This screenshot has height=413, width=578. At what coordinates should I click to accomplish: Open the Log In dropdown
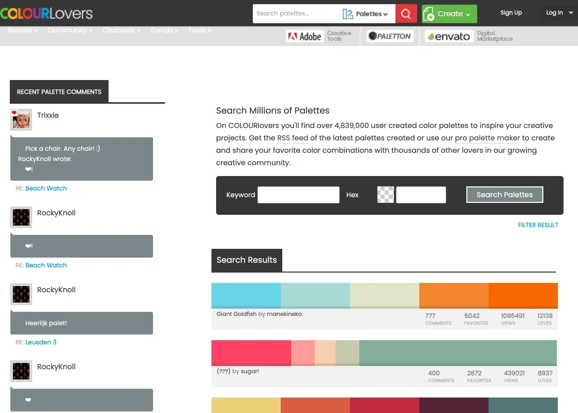coord(559,12)
